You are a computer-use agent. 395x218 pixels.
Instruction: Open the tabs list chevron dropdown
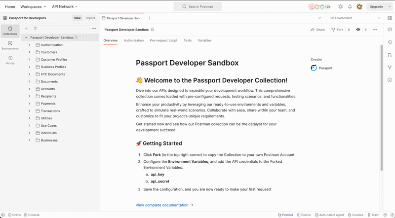319,18
